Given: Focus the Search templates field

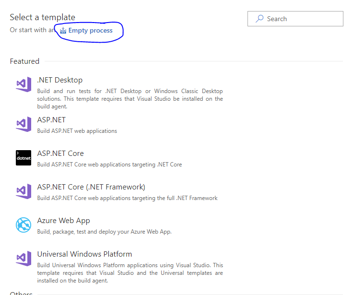Looking at the screenshot, I should (295, 19).
